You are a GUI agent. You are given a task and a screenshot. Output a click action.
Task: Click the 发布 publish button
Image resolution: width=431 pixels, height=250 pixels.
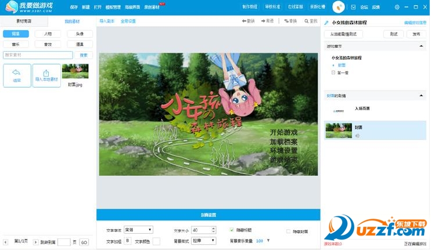[x=416, y=34]
